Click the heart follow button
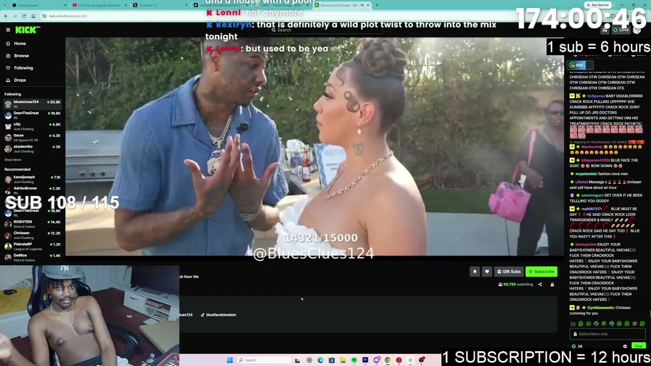 [x=487, y=271]
